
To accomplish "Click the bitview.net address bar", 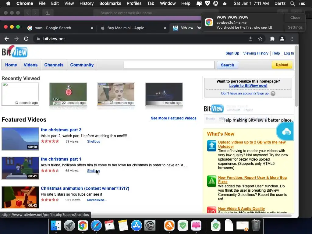I will (139, 39).
